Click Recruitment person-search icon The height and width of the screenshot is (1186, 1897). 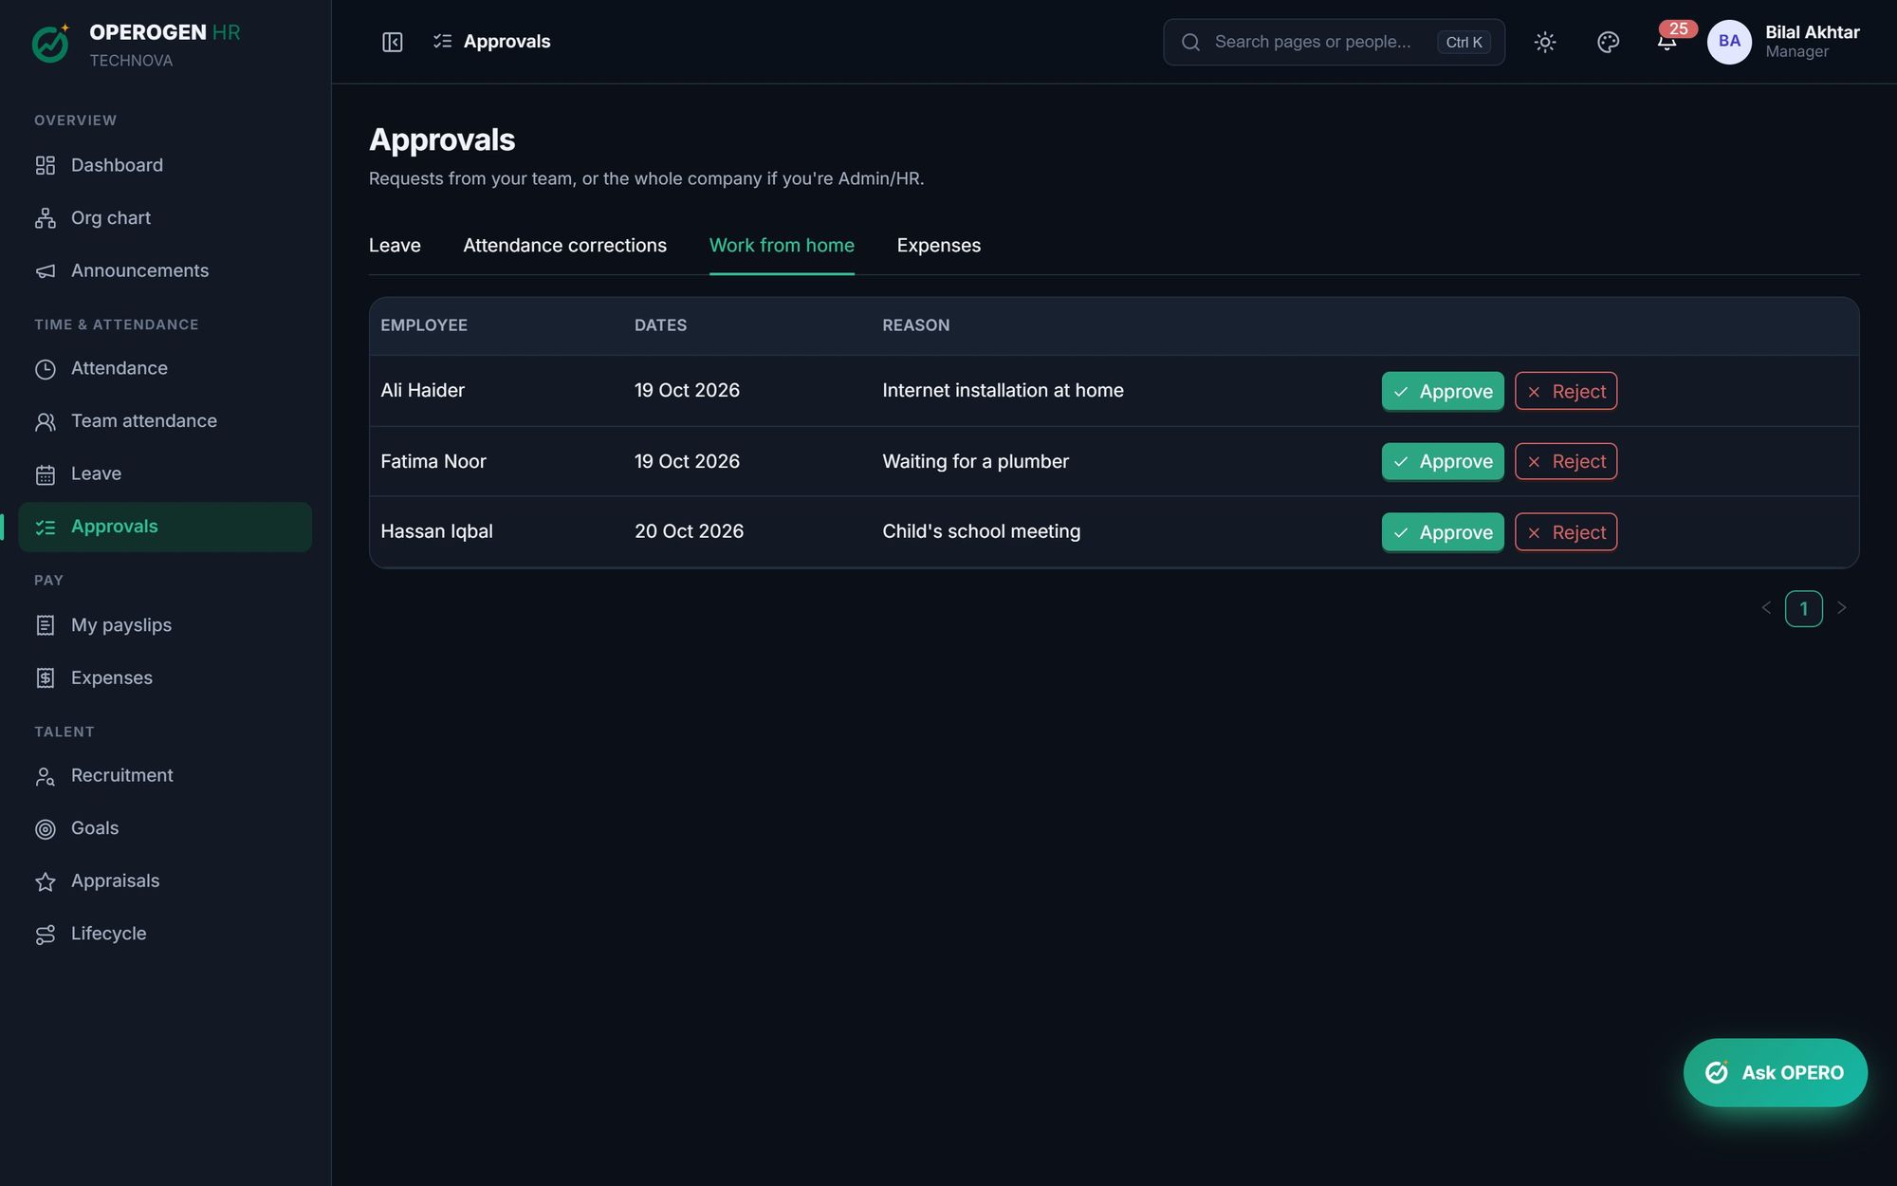(x=46, y=776)
